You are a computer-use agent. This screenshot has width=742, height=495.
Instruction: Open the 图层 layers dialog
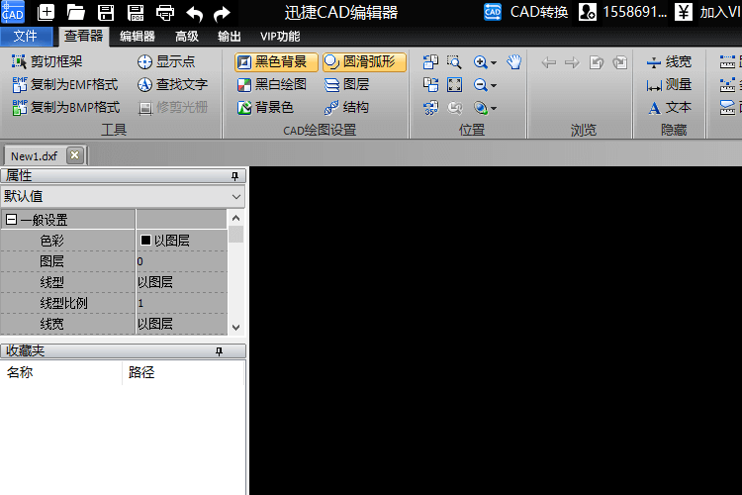pos(347,84)
